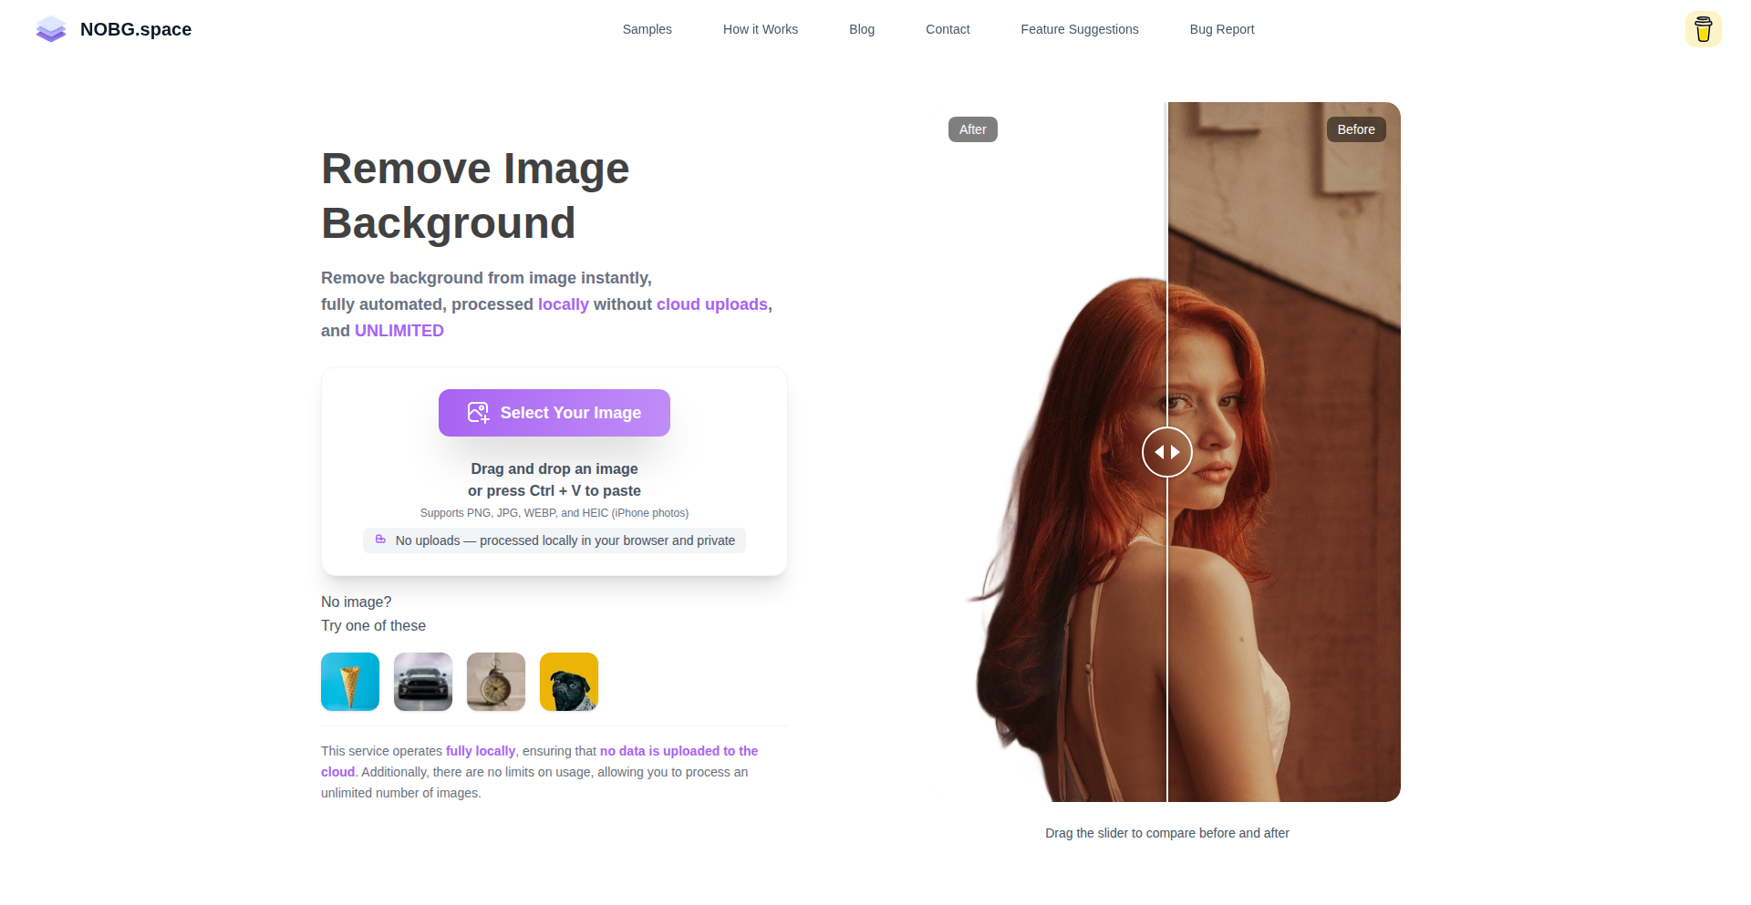Try the alarm clock sample image
Image resolution: width=1751 pixels, height=905 pixels.
pos(496,682)
